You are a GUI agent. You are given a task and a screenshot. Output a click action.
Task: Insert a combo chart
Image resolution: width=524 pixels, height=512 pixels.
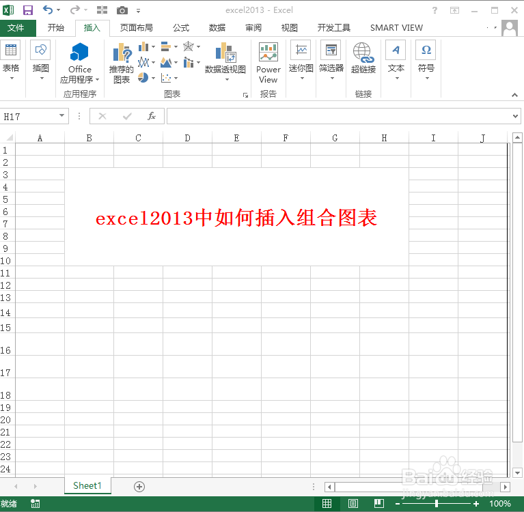(x=189, y=62)
